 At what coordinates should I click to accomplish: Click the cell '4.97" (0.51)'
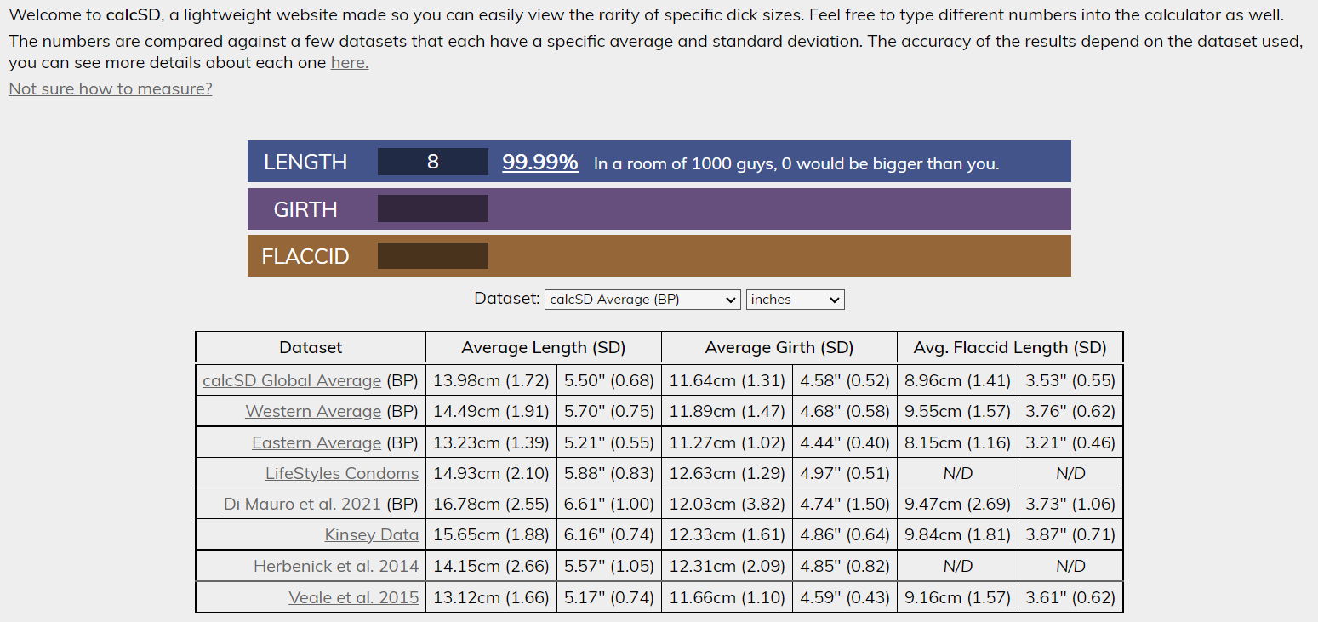pyautogui.click(x=845, y=473)
